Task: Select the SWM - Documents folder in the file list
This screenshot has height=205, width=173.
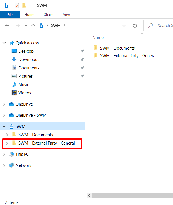Action: [x=117, y=48]
